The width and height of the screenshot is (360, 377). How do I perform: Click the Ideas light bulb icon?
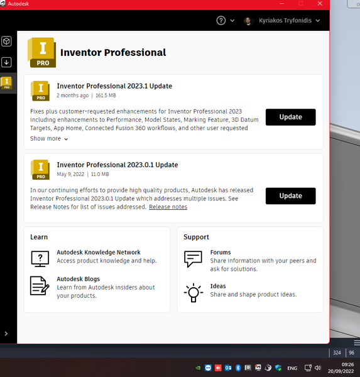[194, 293]
